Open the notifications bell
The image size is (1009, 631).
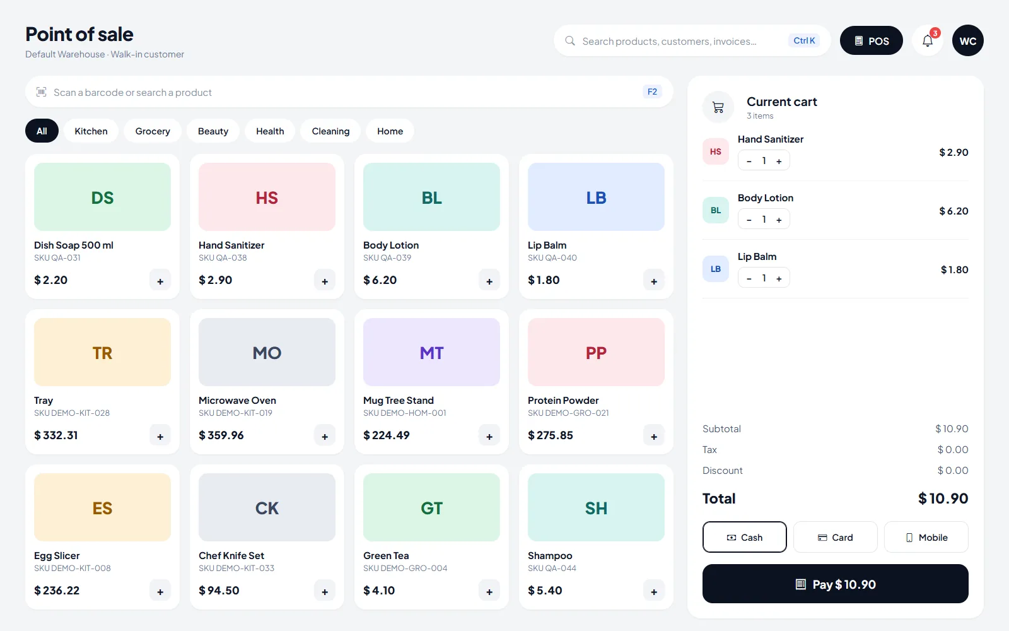point(928,40)
